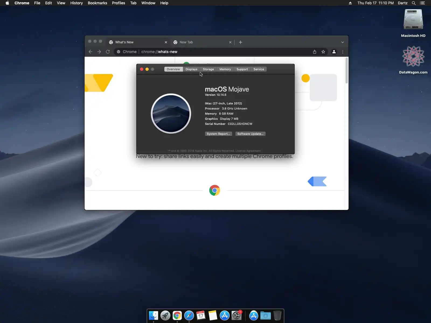
Task: Minimize the About This Mac window
Action: 147,69
